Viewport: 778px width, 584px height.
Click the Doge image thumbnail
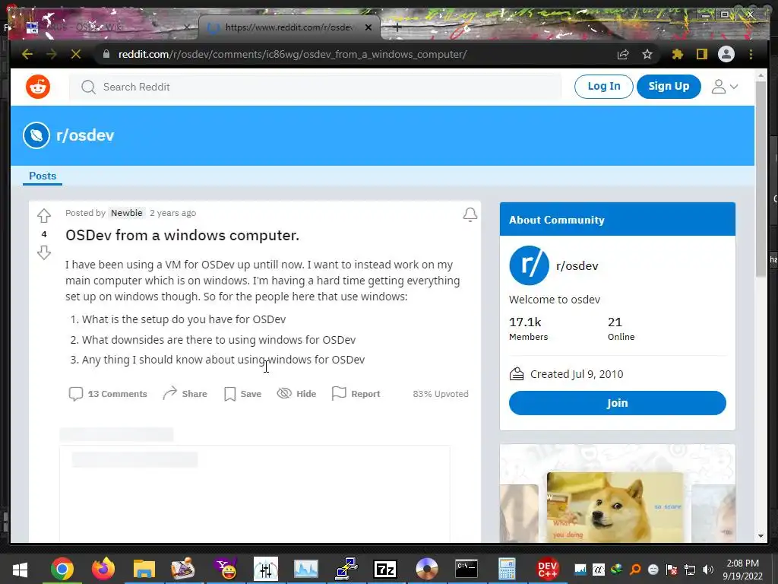point(615,506)
